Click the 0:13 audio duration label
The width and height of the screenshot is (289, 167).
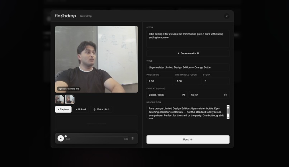click(126, 139)
